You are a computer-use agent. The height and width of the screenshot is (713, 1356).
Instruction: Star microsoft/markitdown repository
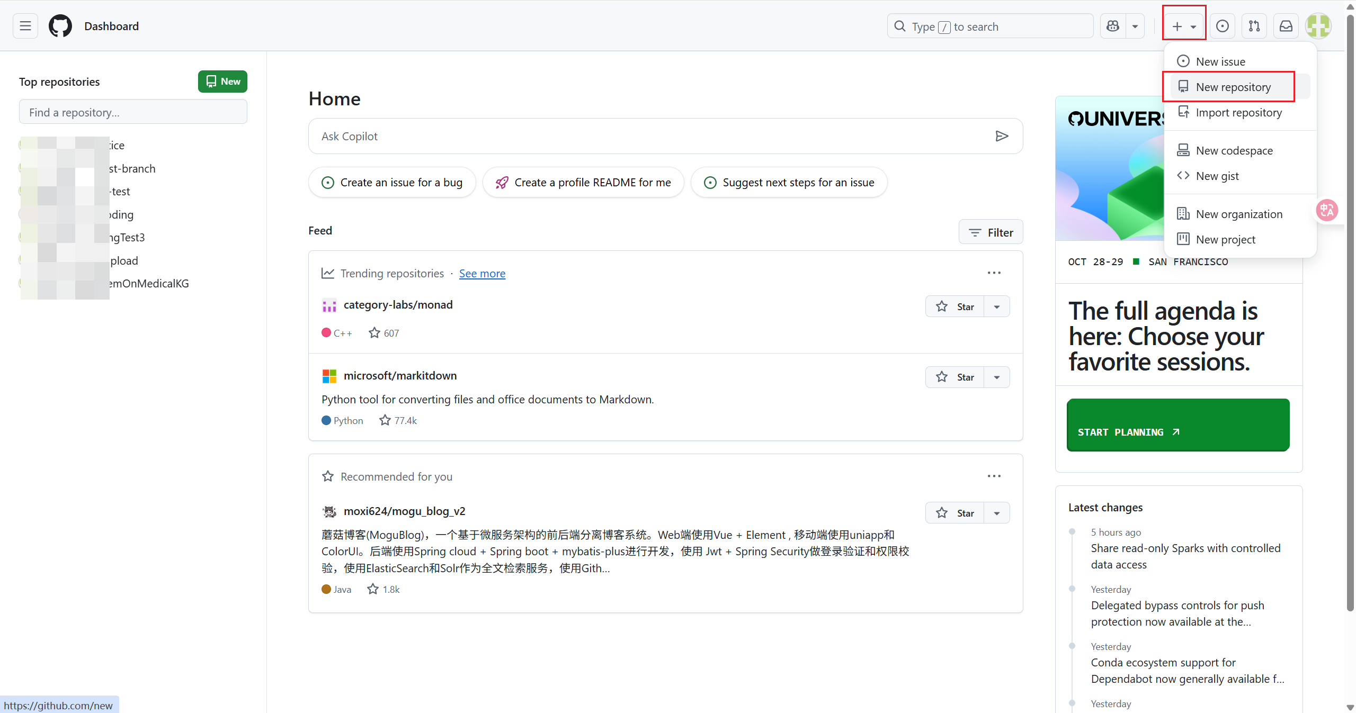(954, 377)
